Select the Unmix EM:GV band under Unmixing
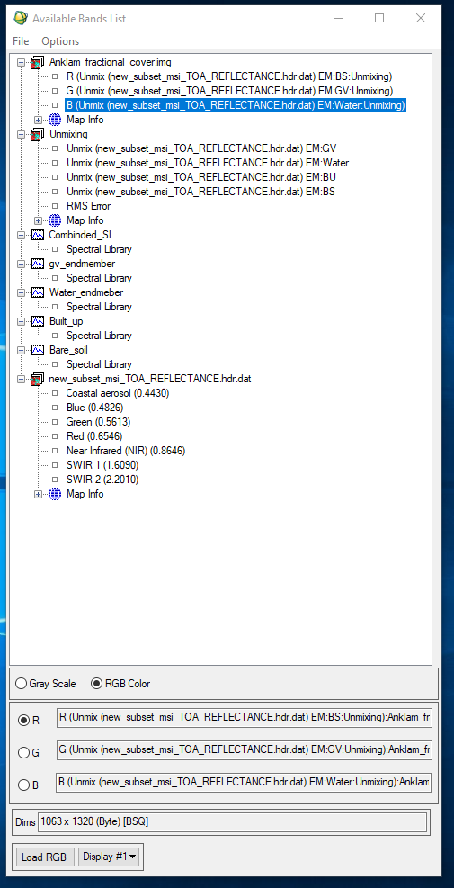The height and width of the screenshot is (888, 454). pyautogui.click(x=201, y=148)
